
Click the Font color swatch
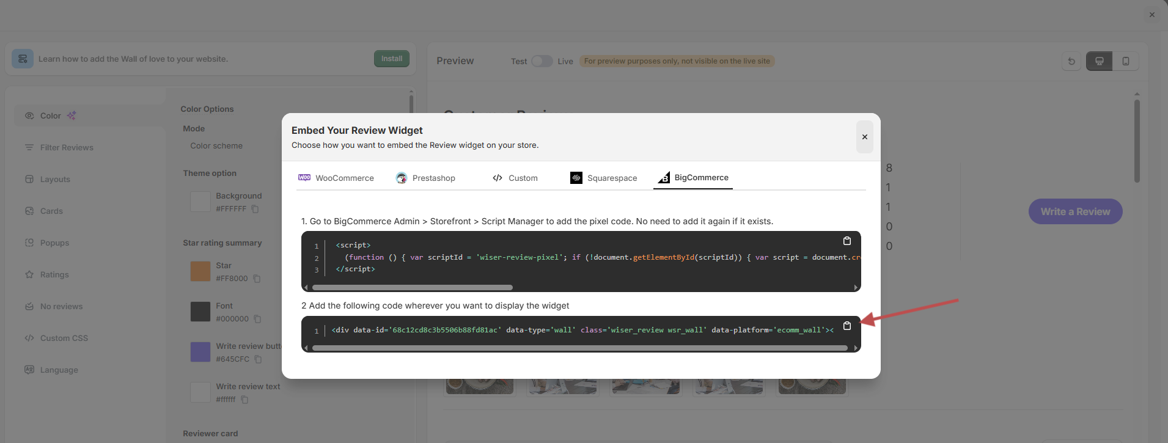coord(200,312)
